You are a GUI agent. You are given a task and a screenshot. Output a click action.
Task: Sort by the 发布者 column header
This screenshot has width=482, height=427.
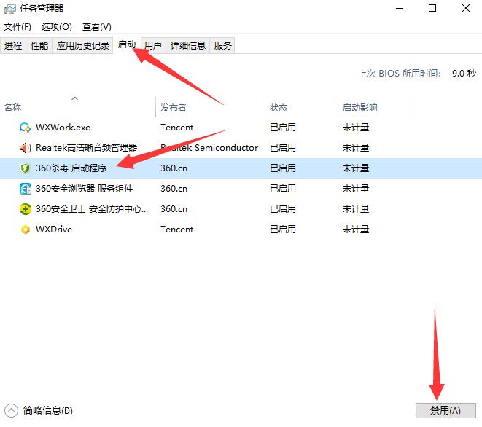pyautogui.click(x=210, y=106)
